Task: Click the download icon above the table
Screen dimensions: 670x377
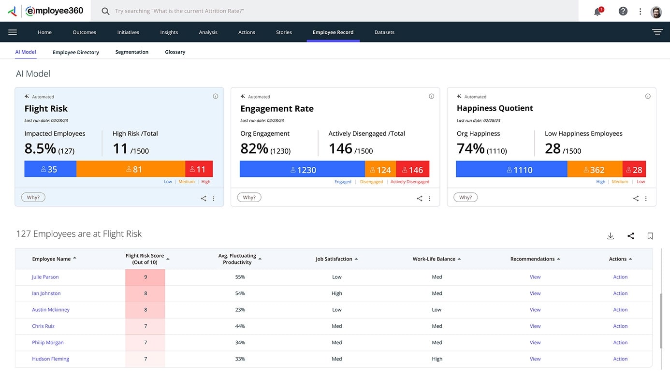Action: (611, 236)
